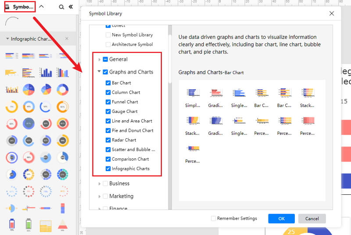This screenshot has height=235, width=351.
Task: Uncheck the Column Chart checkbox
Action: coord(108,92)
